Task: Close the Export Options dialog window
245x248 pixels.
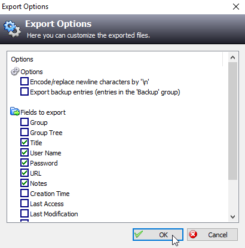Action: (236, 7)
